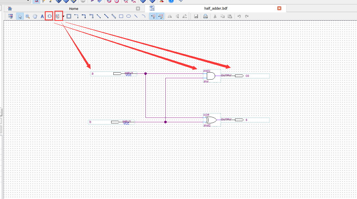Select the Oval drawing tool
This screenshot has height=199, width=357.
point(129,16)
